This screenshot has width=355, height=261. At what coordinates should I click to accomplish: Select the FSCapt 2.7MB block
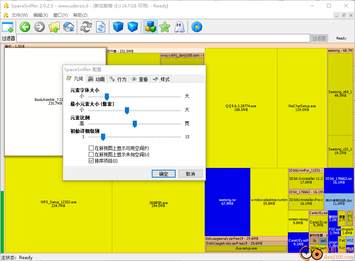coord(334,231)
